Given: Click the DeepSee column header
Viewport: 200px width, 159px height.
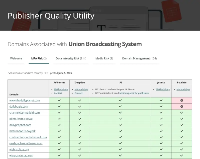Looking at the screenshot, I should point(80,83).
